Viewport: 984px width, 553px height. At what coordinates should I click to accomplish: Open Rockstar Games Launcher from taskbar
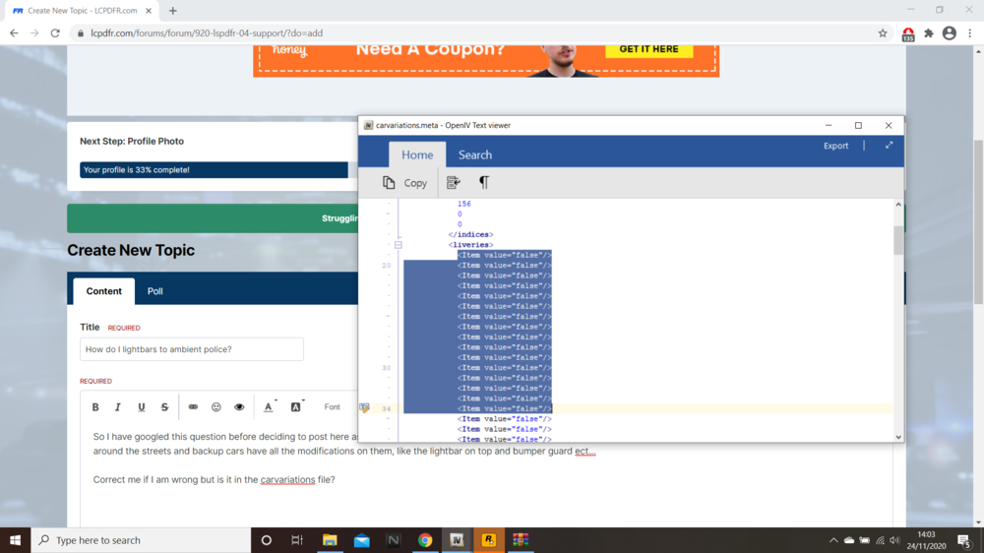click(x=488, y=540)
